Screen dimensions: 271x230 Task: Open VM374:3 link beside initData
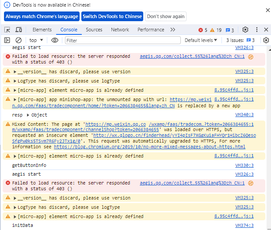pyautogui.click(x=244, y=225)
